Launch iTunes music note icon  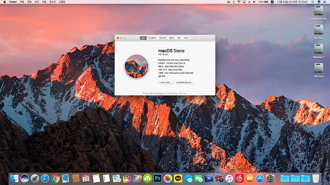(x=229, y=179)
